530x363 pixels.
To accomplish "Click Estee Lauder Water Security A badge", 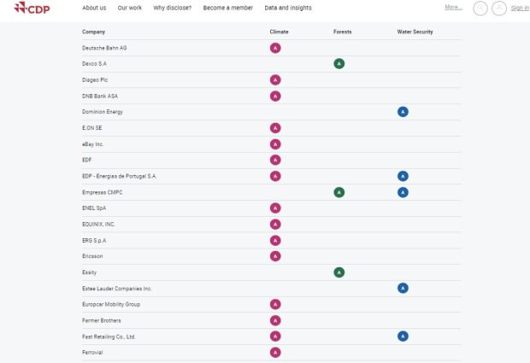I will (403, 288).
